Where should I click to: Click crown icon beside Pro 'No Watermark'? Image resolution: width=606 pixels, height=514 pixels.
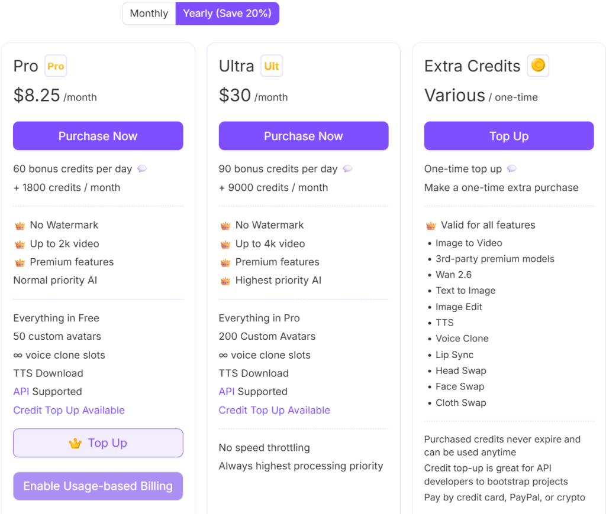pyautogui.click(x=20, y=226)
